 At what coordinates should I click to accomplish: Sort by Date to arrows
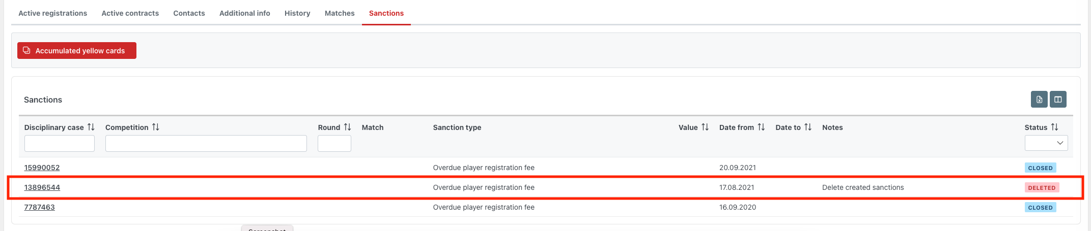(x=808, y=127)
